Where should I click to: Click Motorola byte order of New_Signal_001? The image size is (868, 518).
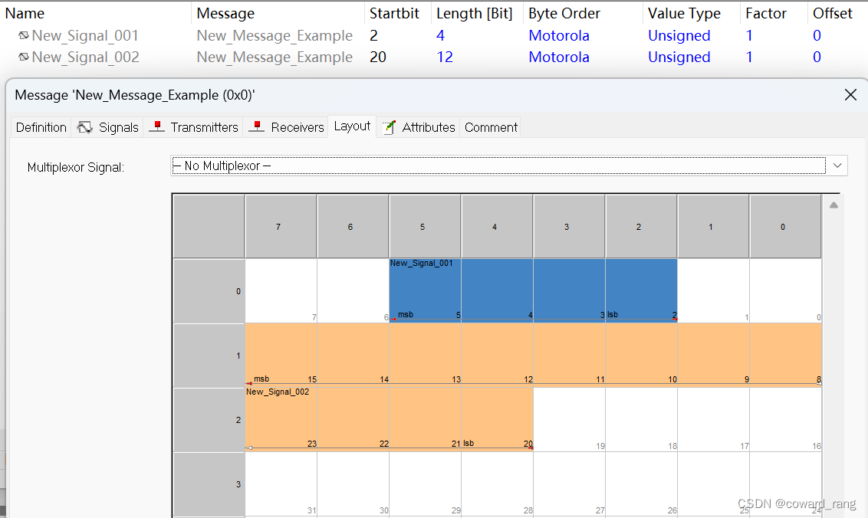pos(558,35)
